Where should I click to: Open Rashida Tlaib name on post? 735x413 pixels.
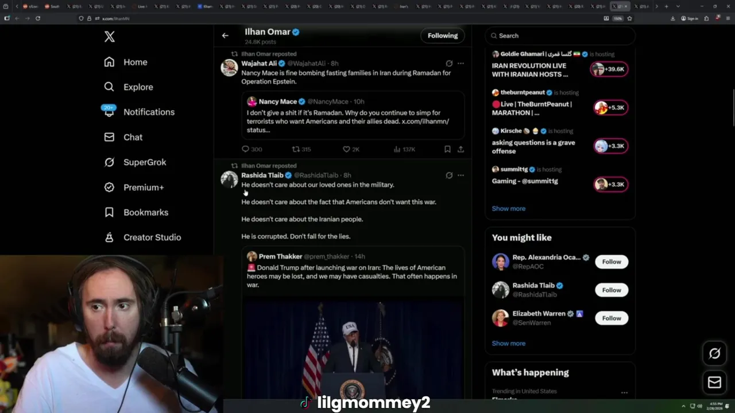(x=262, y=175)
